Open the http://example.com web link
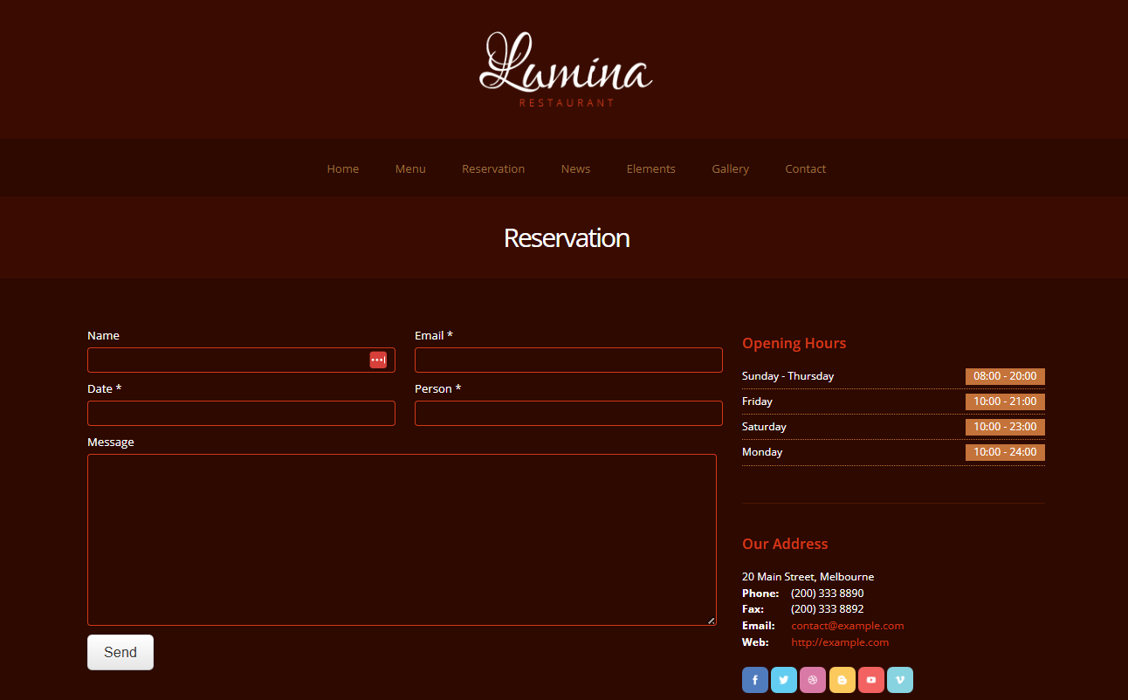Image resolution: width=1128 pixels, height=700 pixels. click(840, 642)
